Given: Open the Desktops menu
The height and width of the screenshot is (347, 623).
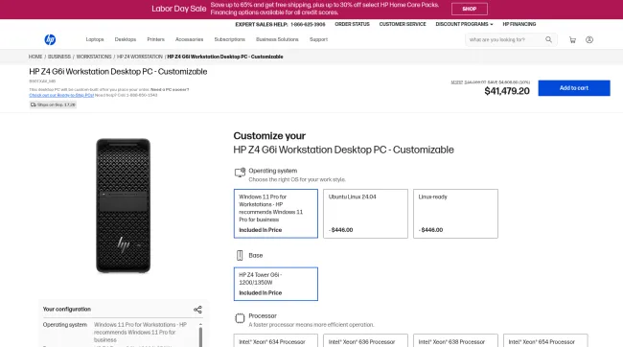Looking at the screenshot, I should [x=126, y=39].
